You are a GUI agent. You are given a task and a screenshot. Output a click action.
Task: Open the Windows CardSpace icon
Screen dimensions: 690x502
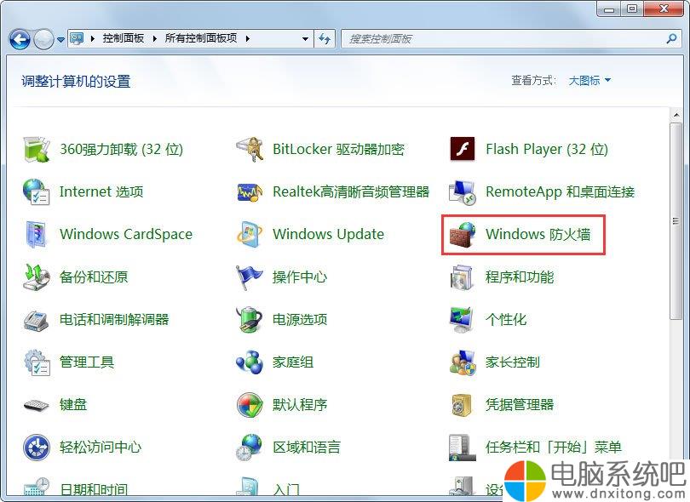[37, 234]
